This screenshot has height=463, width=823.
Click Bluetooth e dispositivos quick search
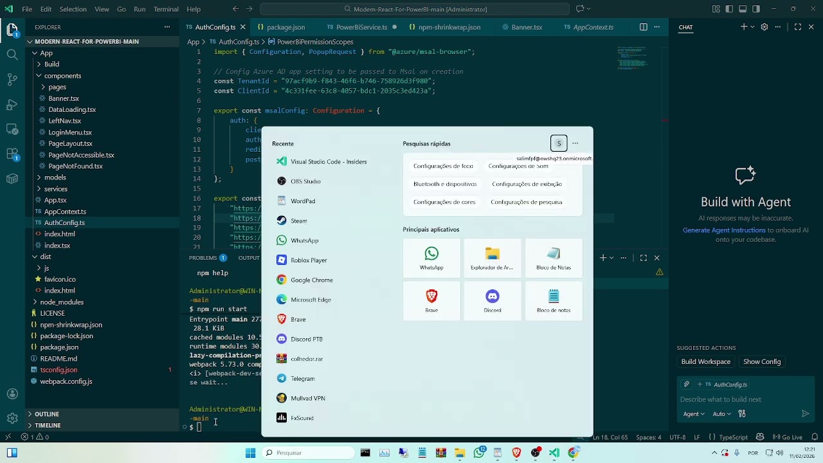click(x=445, y=184)
